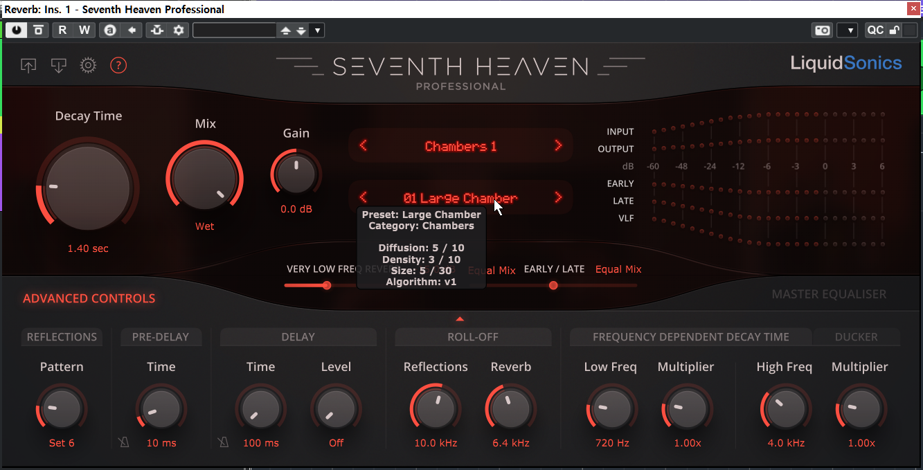This screenshot has width=923, height=470.
Task: Click the 1.40 sec decay value
Action: tap(88, 248)
